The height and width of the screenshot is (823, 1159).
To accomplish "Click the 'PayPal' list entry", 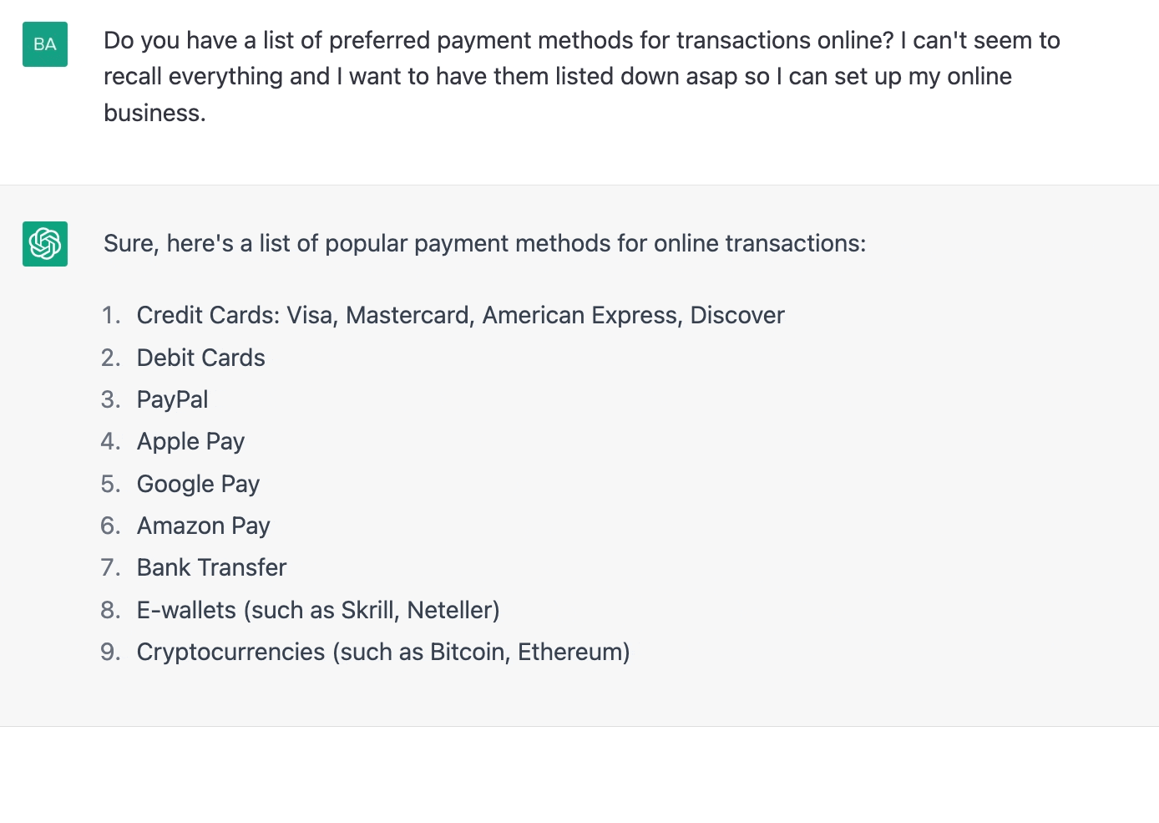I will (x=172, y=399).
